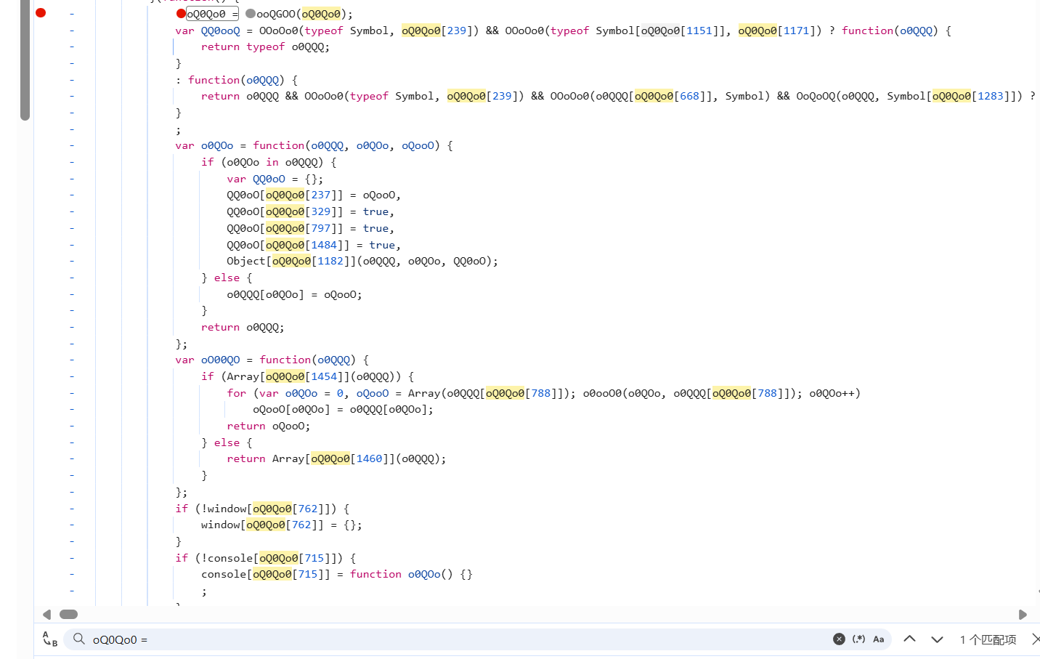The image size is (1040, 659).
Task: Click 'var QQ0oO = {};' declaration
Action: click(x=275, y=179)
